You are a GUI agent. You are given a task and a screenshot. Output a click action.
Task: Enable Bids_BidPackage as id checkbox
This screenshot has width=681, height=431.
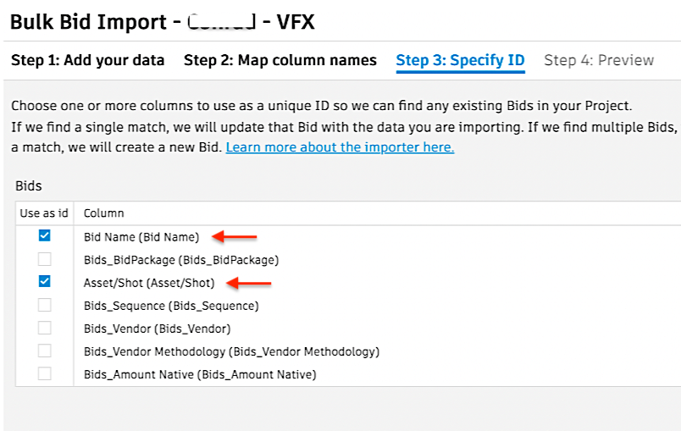[x=45, y=259]
